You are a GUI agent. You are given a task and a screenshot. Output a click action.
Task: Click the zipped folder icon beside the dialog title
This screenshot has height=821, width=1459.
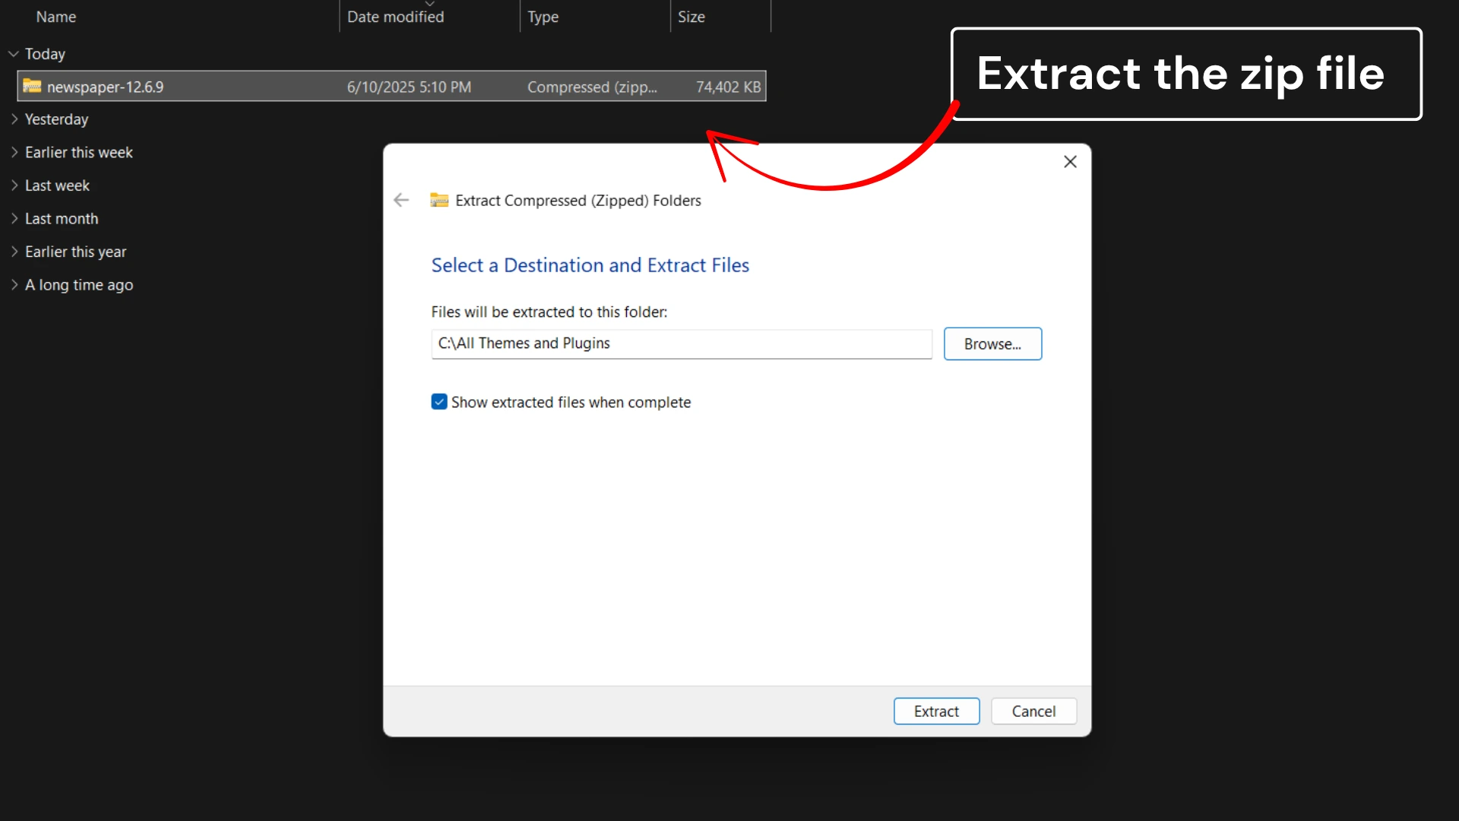pos(438,200)
